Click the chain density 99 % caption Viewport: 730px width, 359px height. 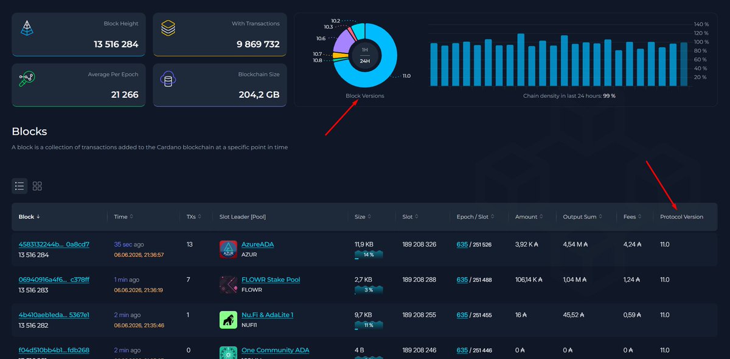pyautogui.click(x=569, y=96)
